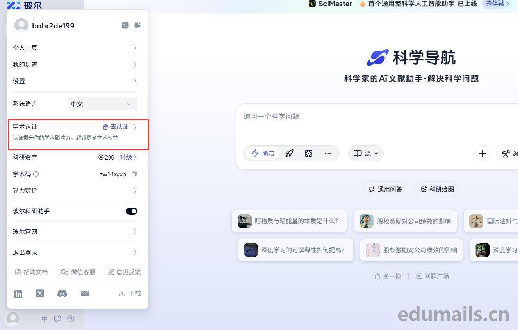Copy the academic code zw14xyxp
518x330 pixels.
134,174
